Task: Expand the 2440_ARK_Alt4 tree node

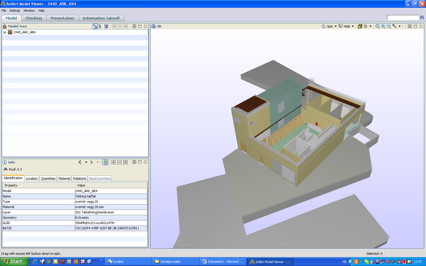Action: click(4, 32)
